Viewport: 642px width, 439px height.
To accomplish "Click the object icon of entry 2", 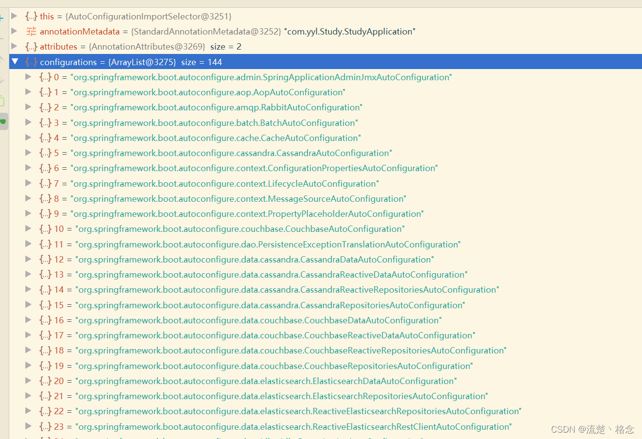I will point(45,107).
